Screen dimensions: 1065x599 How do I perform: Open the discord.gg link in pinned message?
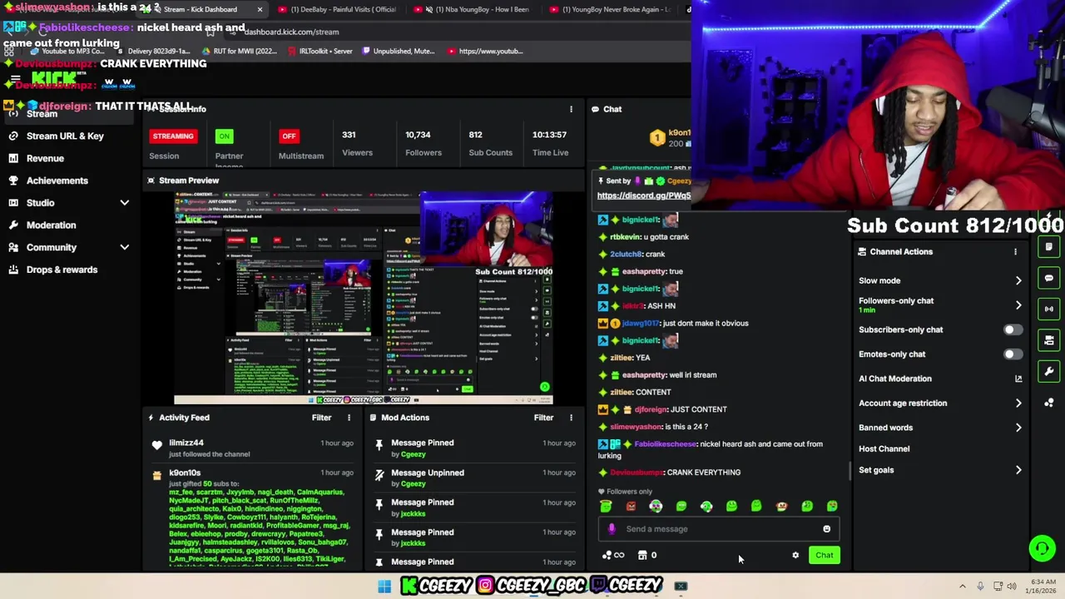point(643,196)
